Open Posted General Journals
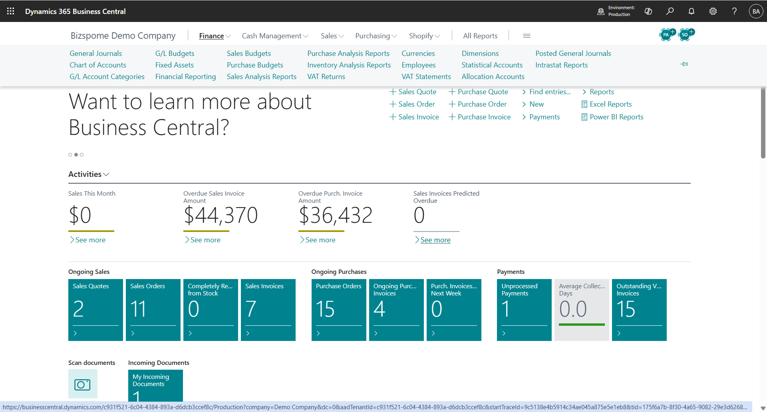 pyautogui.click(x=573, y=53)
